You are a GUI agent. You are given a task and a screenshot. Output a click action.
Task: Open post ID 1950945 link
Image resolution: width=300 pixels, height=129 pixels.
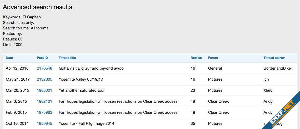point(44,123)
